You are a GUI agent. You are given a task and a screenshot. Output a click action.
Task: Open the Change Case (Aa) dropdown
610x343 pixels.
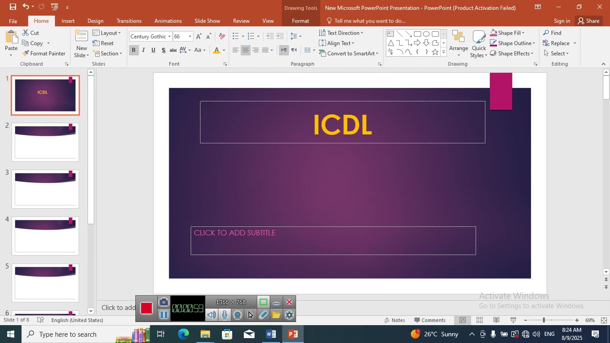click(x=200, y=50)
